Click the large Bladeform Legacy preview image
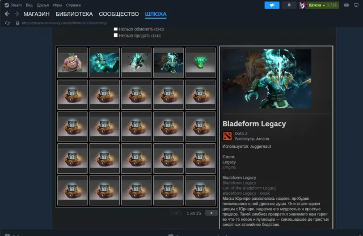 [x=267, y=79]
